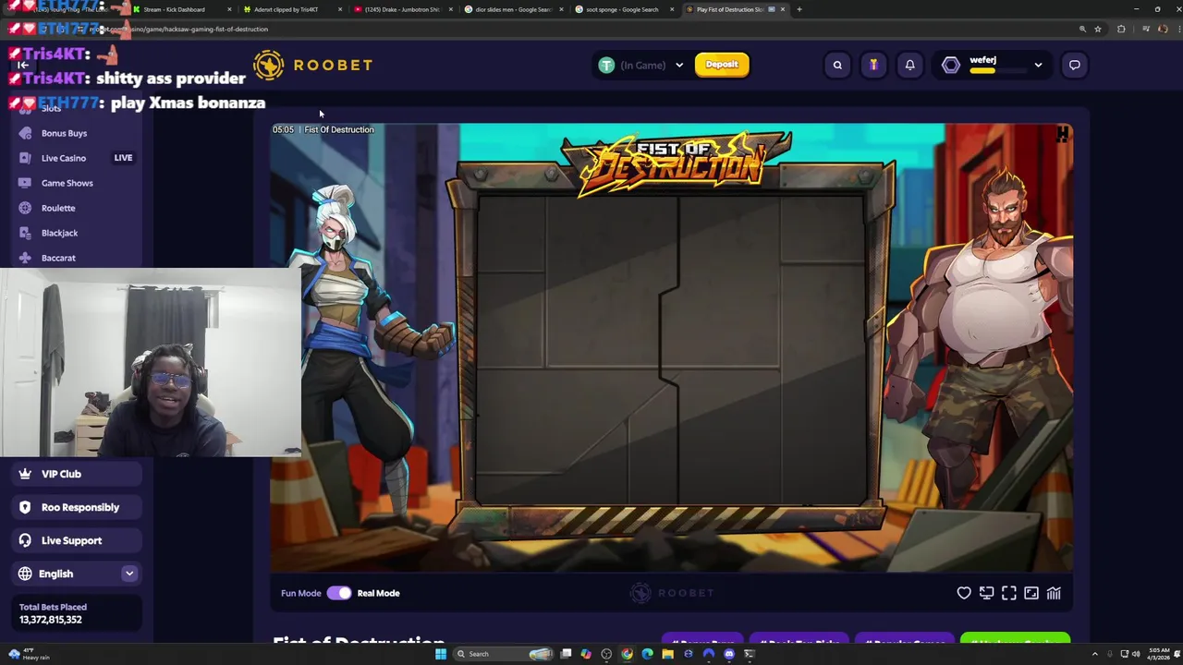The image size is (1183, 665).
Task: Enter fullscreen game mode
Action: click(1008, 593)
